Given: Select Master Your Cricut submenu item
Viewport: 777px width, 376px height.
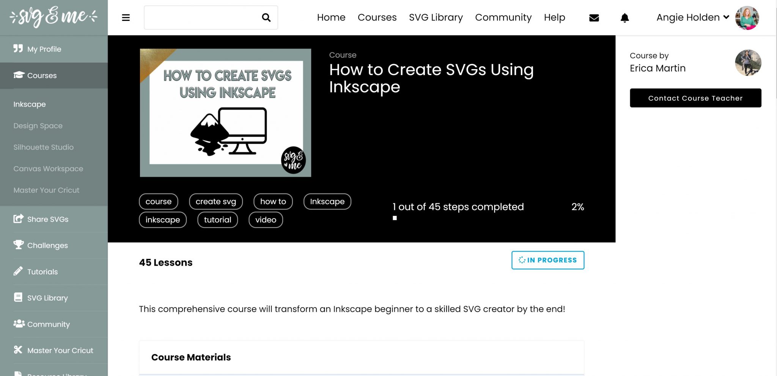Looking at the screenshot, I should click(x=46, y=190).
